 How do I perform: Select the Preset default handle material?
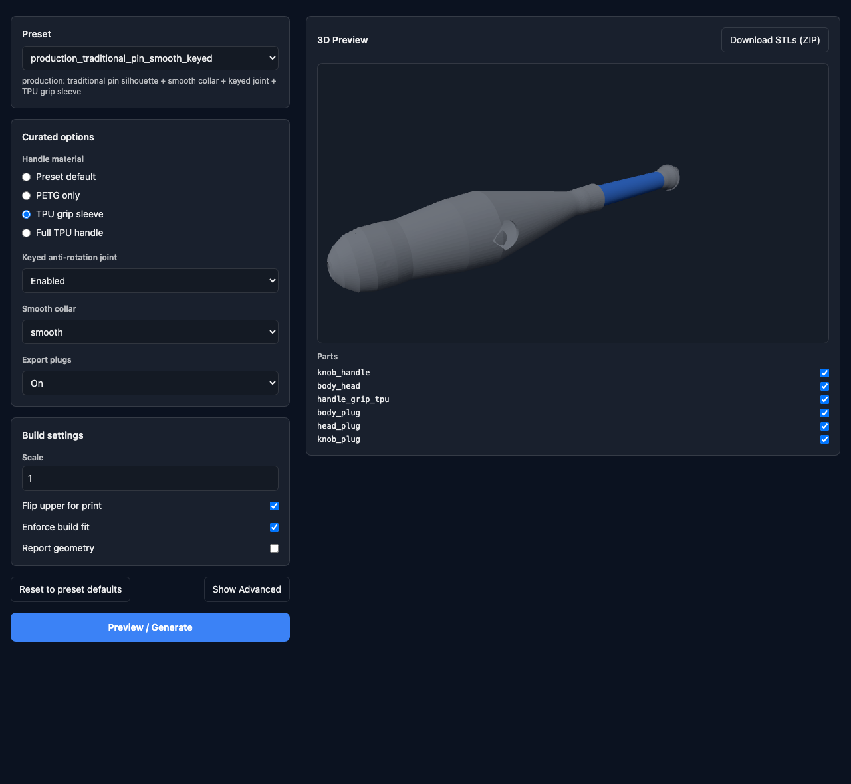point(26,177)
